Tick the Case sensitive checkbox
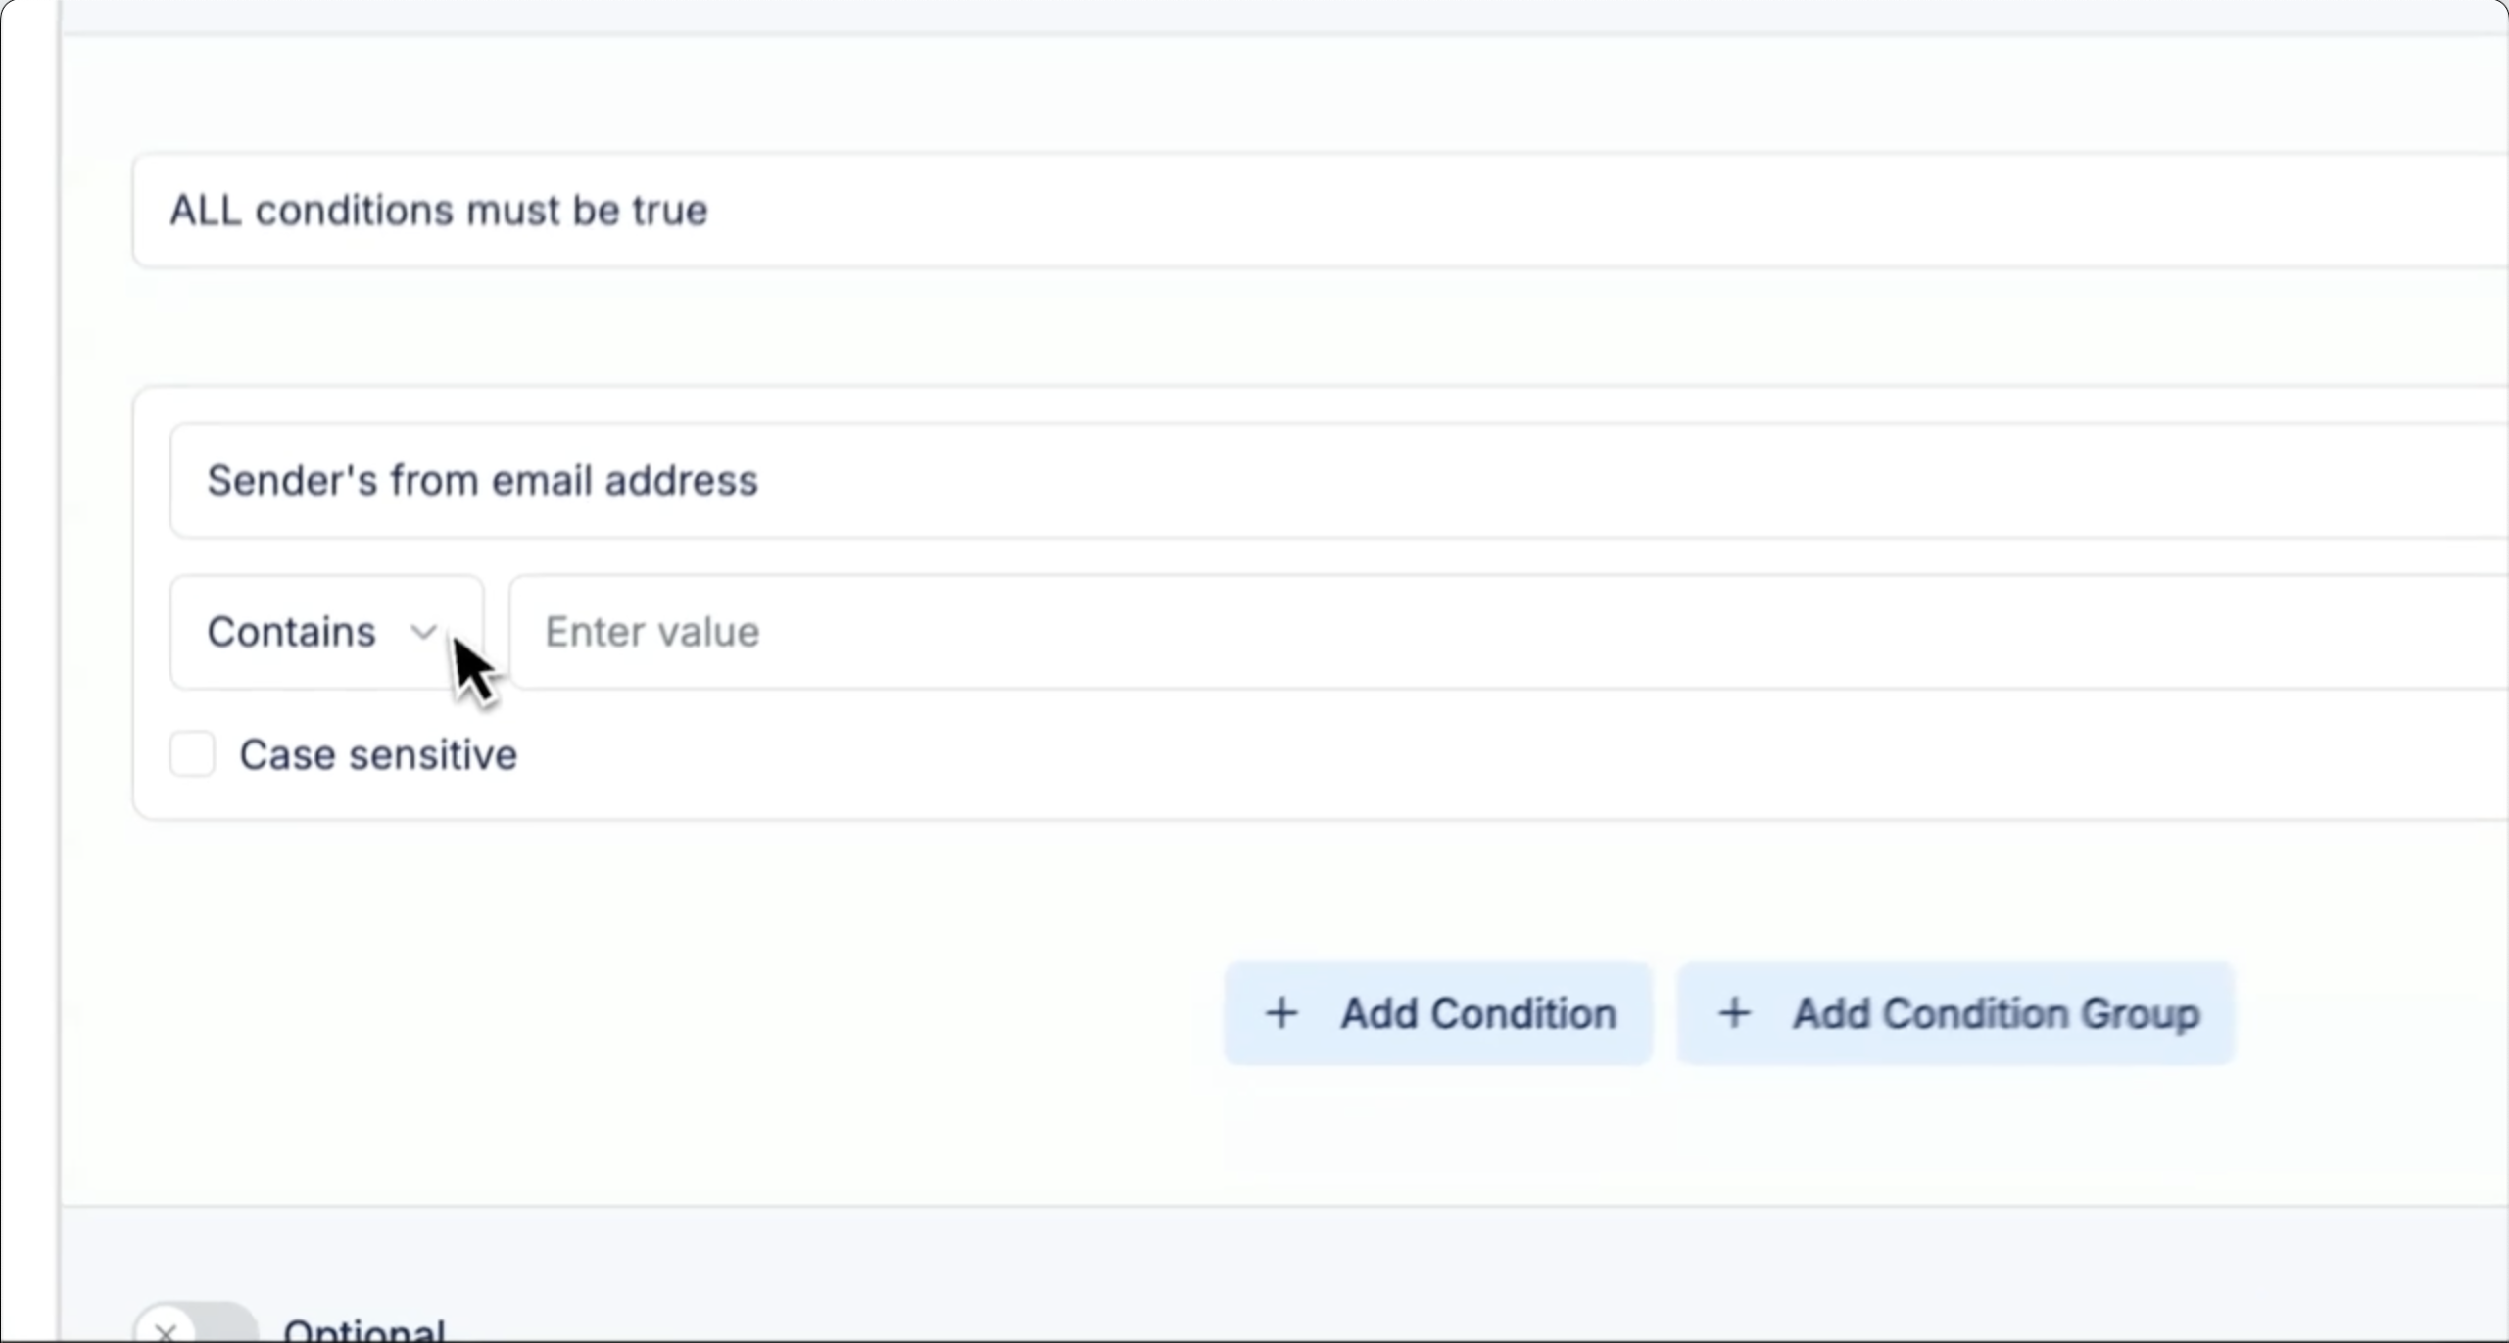Screen dimensions: 2509x1343 point(192,754)
